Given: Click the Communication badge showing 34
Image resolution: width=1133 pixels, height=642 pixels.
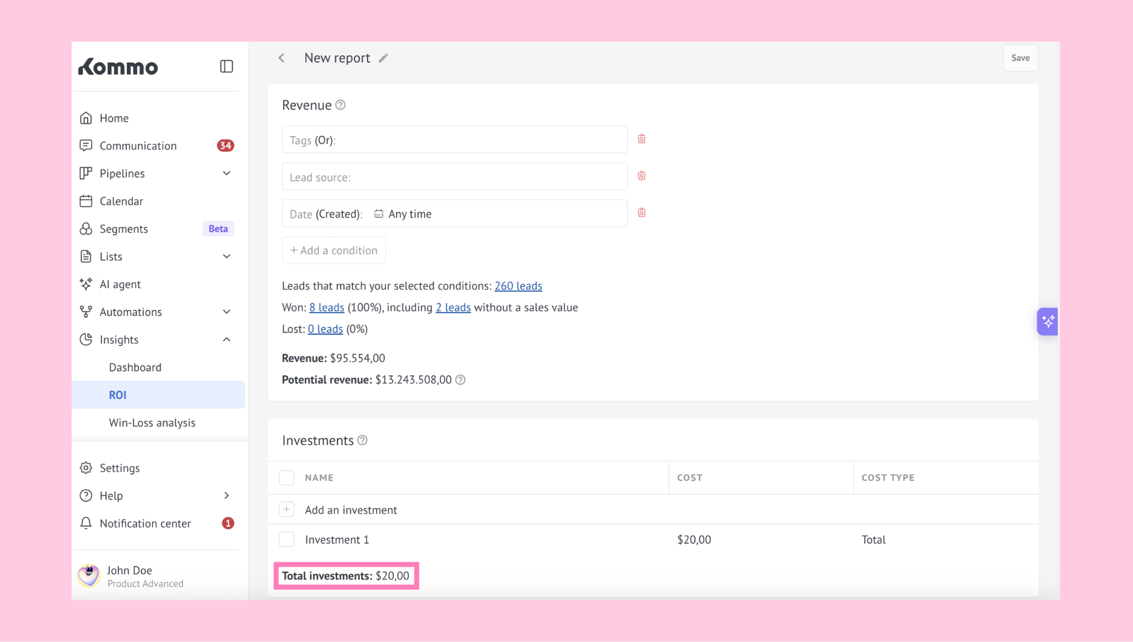Looking at the screenshot, I should pos(225,146).
